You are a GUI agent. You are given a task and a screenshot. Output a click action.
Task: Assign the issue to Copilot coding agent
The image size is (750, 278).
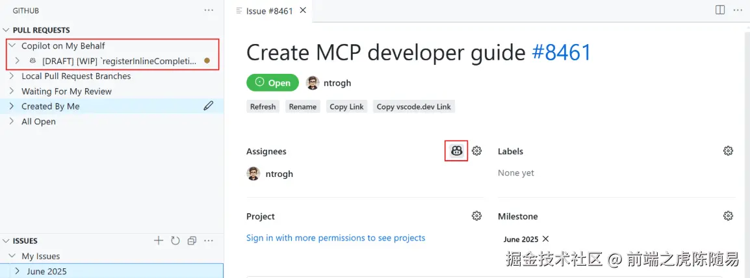click(457, 151)
